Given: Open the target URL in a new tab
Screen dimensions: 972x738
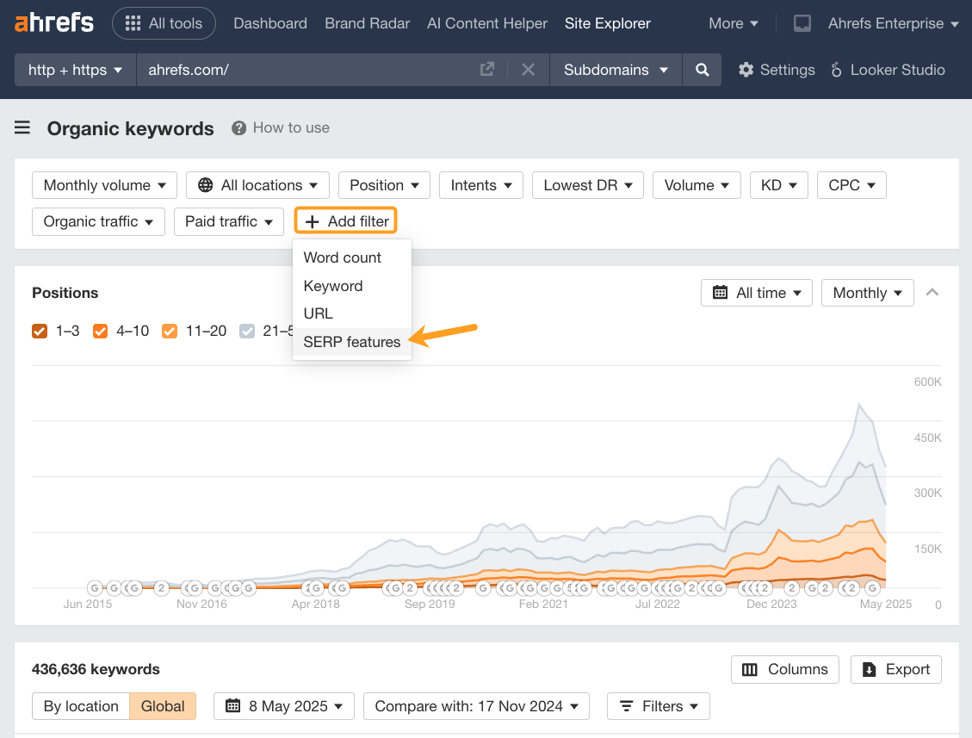Looking at the screenshot, I should pos(487,70).
